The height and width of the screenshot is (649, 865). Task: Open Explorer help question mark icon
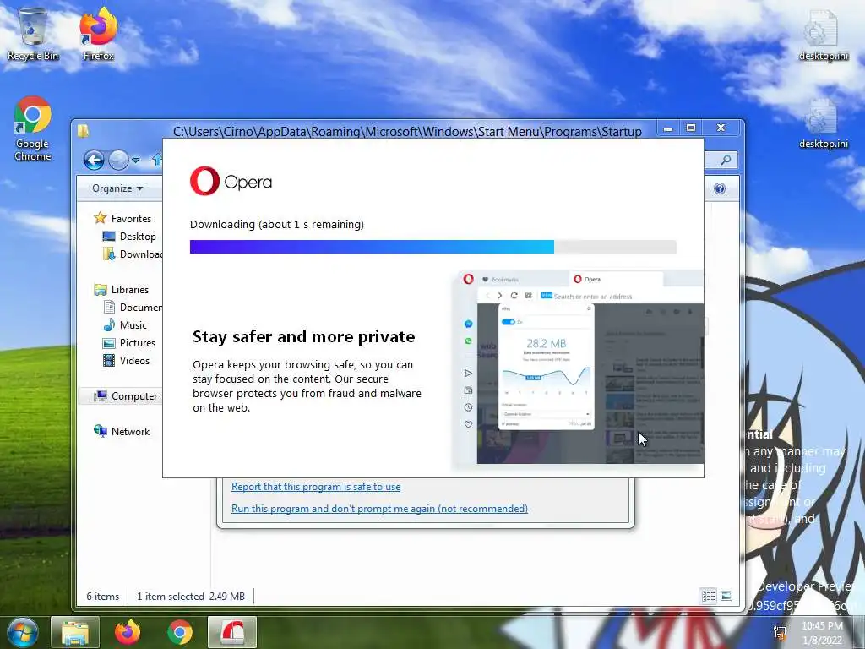coord(720,188)
